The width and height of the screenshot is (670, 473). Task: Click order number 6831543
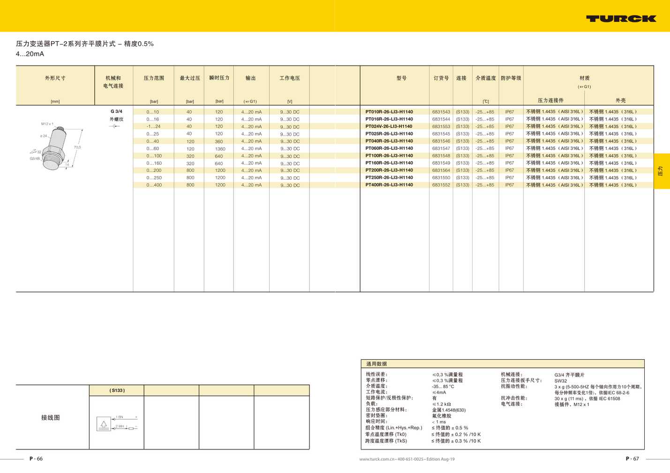pos(441,112)
